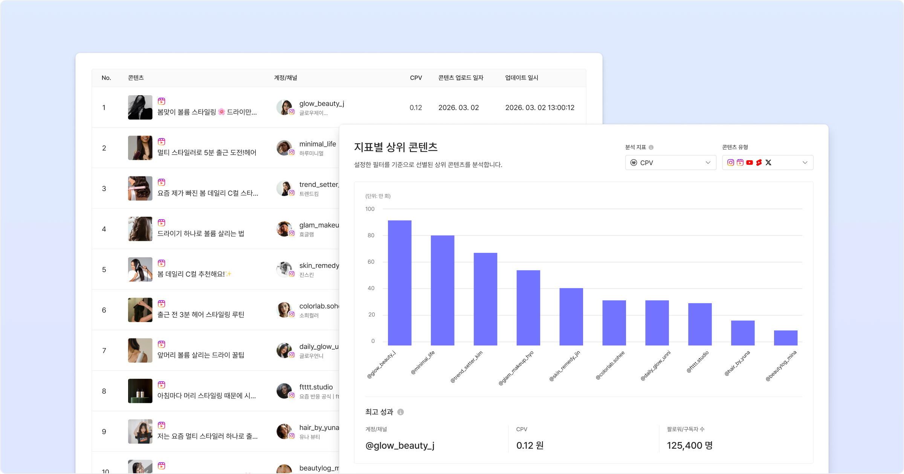Click the X (Twitter) icon in 콘텐츠 유형

[x=768, y=163]
